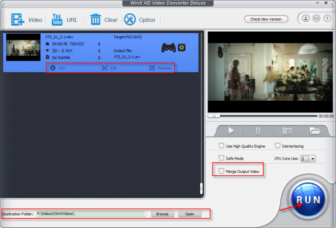Viewport: 336px width, 228px height.
Task: Click the YouTube URL icon
Action: (57, 19)
